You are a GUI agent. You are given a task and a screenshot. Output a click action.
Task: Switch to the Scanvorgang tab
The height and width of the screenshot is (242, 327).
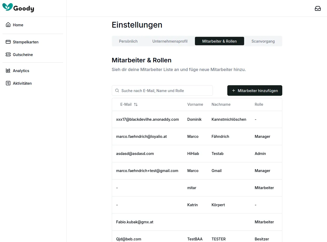click(x=263, y=41)
